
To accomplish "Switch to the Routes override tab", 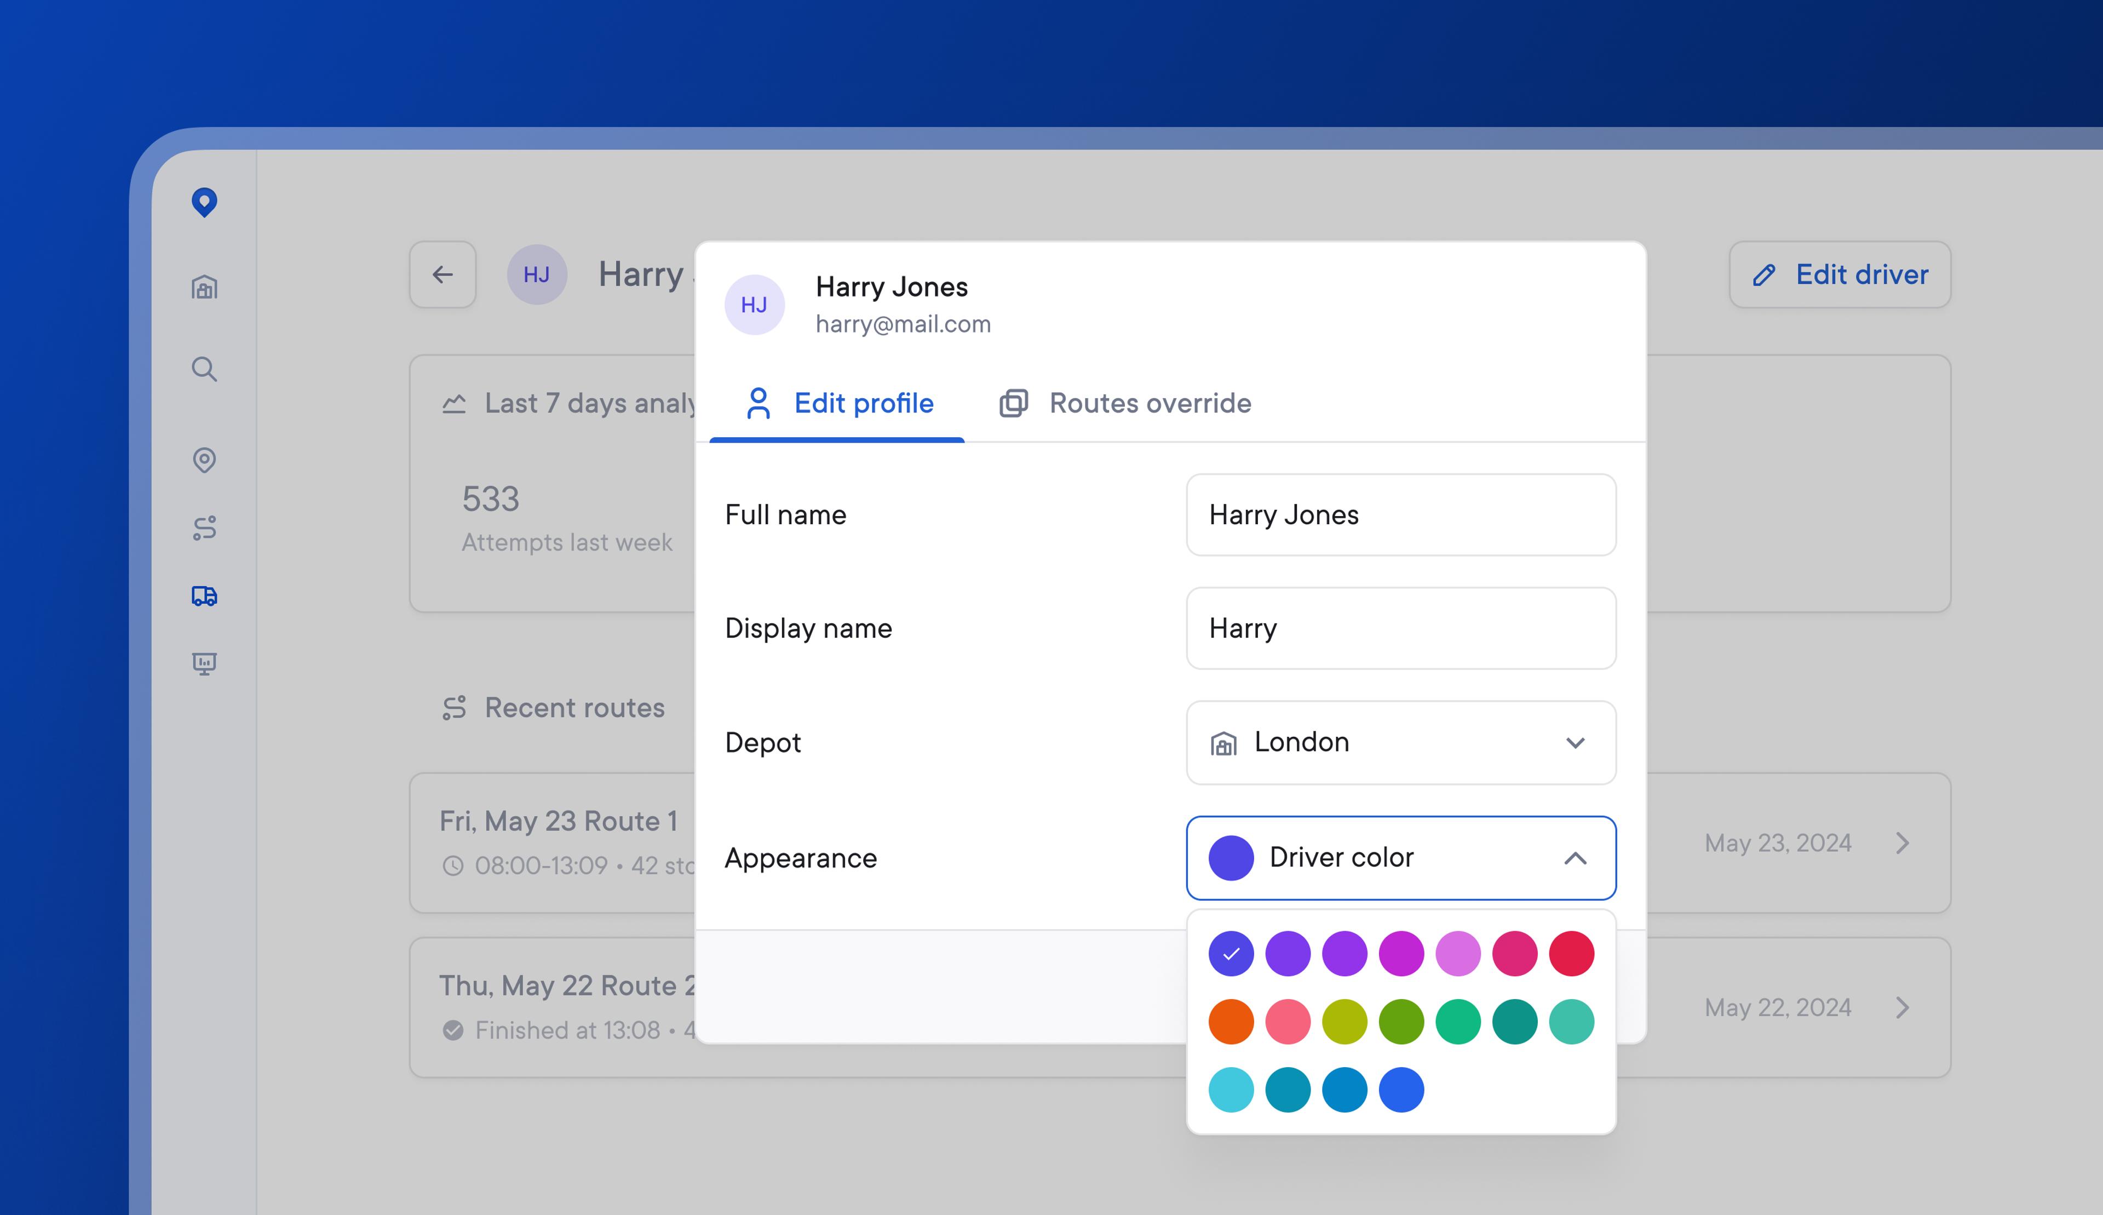I will [x=1125, y=404].
